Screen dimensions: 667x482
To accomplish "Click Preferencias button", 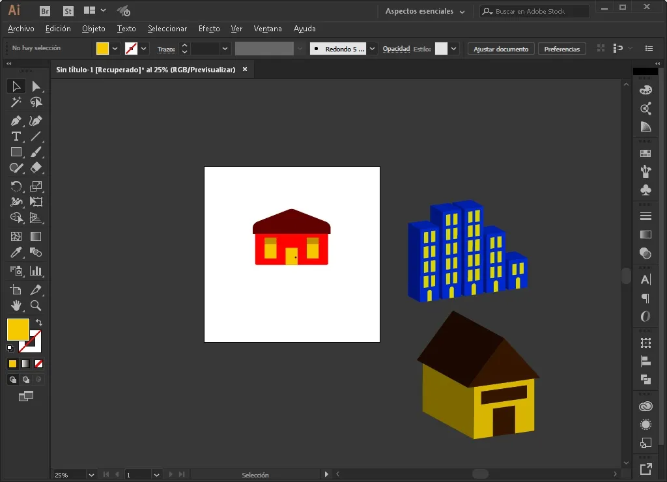I will tap(562, 49).
